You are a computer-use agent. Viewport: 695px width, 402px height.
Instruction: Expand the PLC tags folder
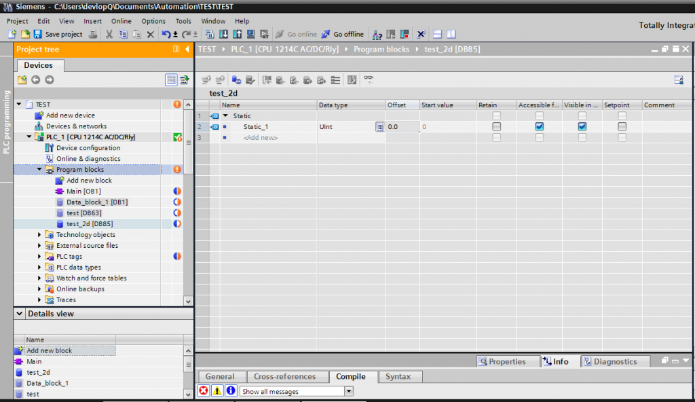click(x=39, y=257)
